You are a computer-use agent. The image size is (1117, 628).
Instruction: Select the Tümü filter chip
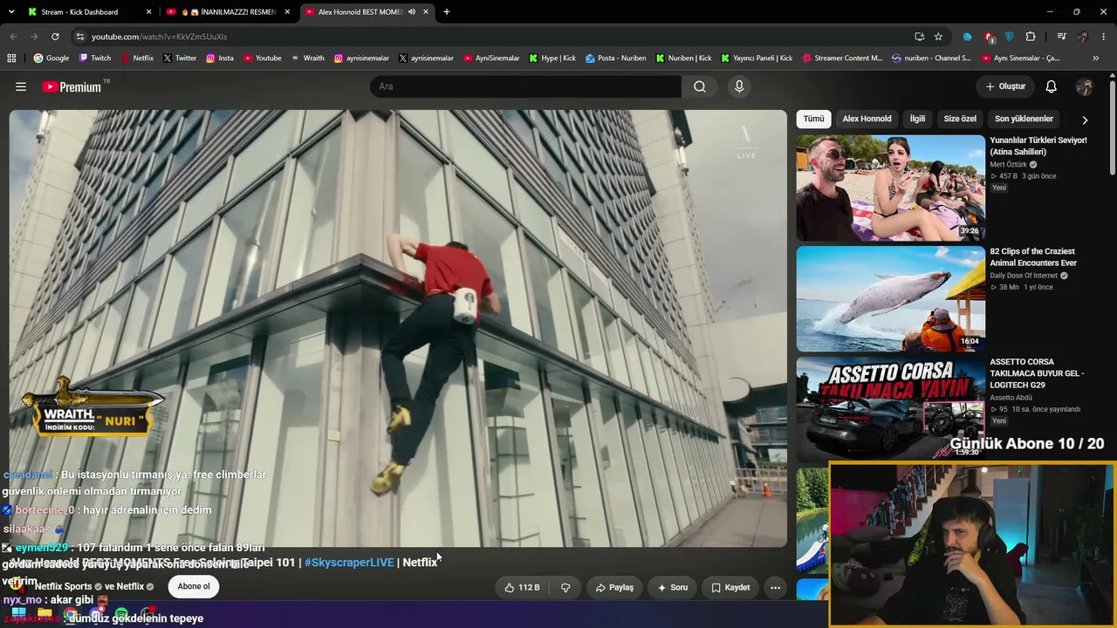[813, 119]
